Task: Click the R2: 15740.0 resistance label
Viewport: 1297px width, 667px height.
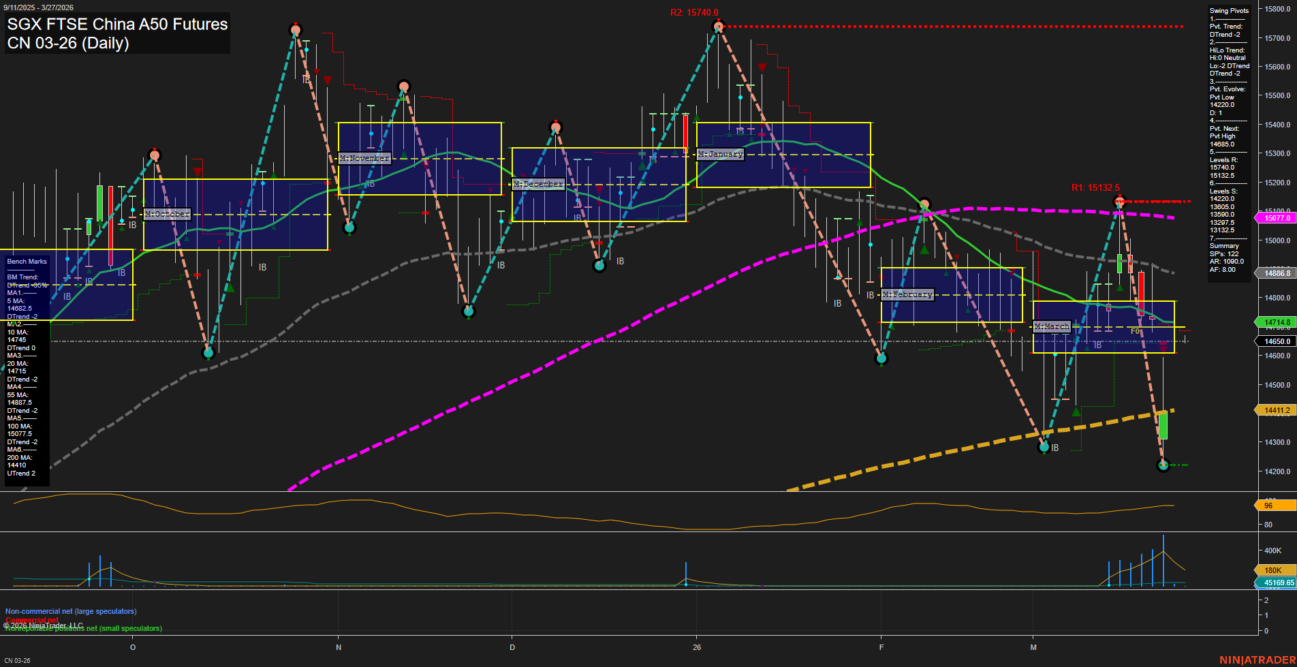Action: (x=694, y=12)
